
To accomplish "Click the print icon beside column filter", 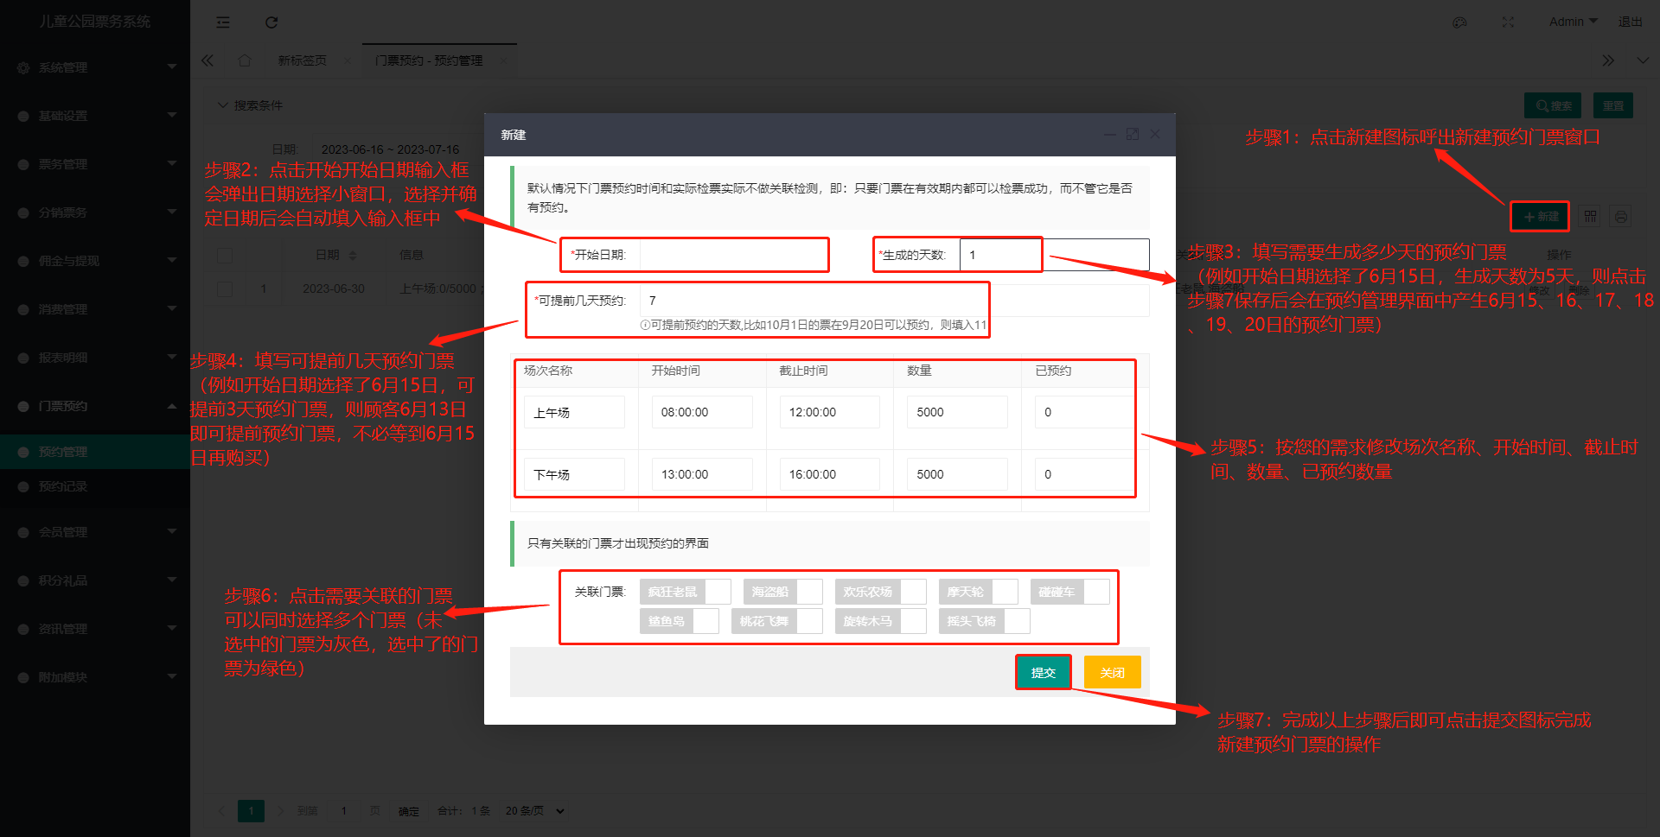I will (x=1621, y=216).
